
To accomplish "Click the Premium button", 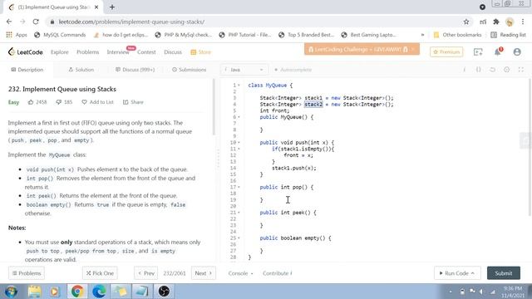I will click(x=446, y=51).
